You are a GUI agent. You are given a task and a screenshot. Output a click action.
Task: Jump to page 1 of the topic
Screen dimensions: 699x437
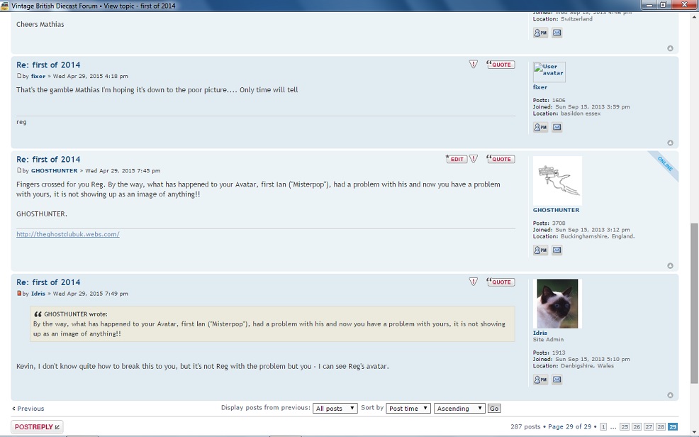[x=603, y=427]
